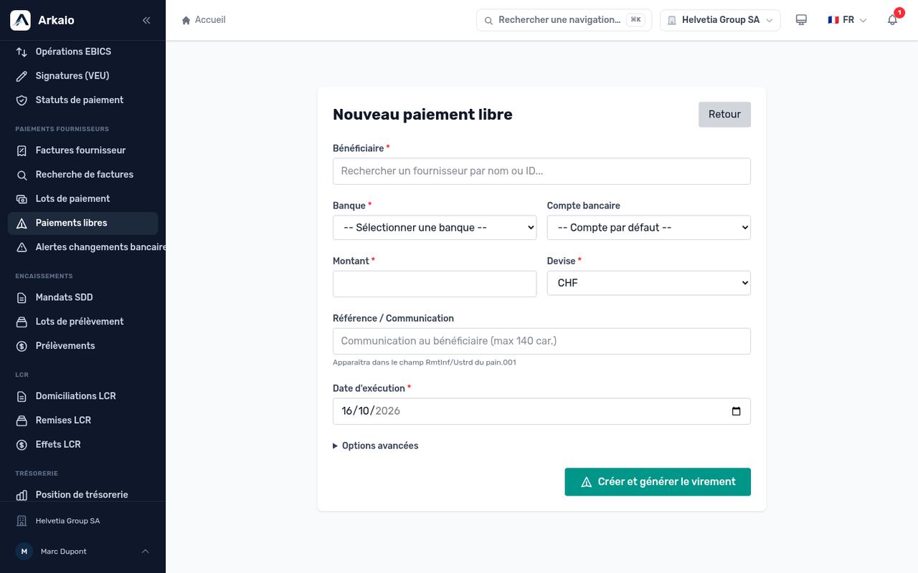Open Opérations EBICS menu item
918x573 pixels.
82,52
